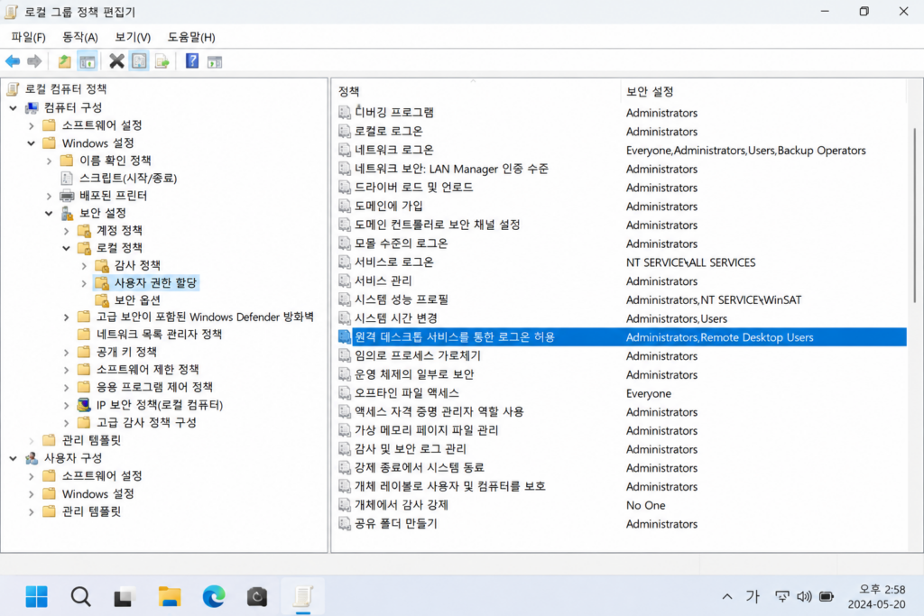Expand the 이름 확인 정책 node
The image size is (924, 616).
pyautogui.click(x=49, y=161)
